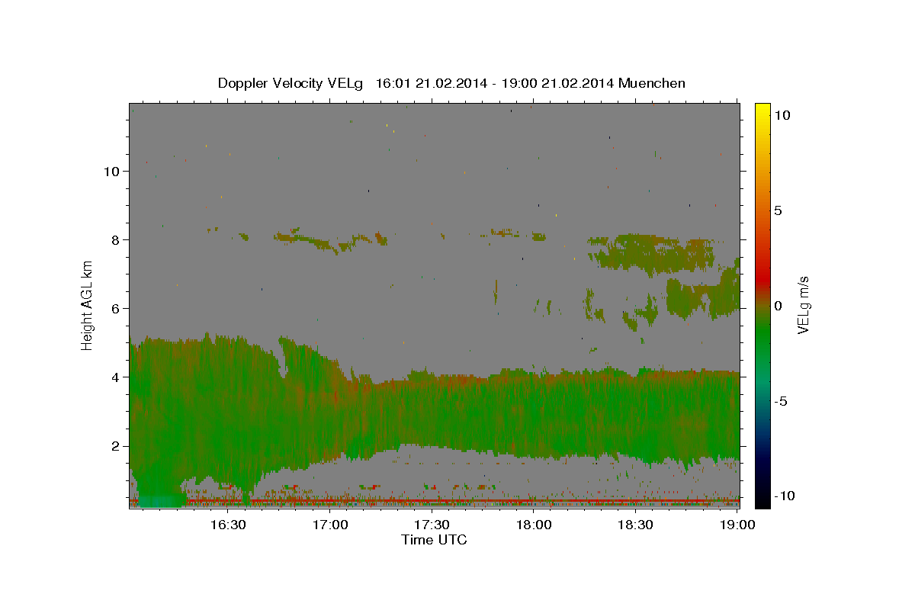Click the 'VELg m/s' colorbar label
Image resolution: width=915 pixels, height=610 pixels.
(803, 305)
